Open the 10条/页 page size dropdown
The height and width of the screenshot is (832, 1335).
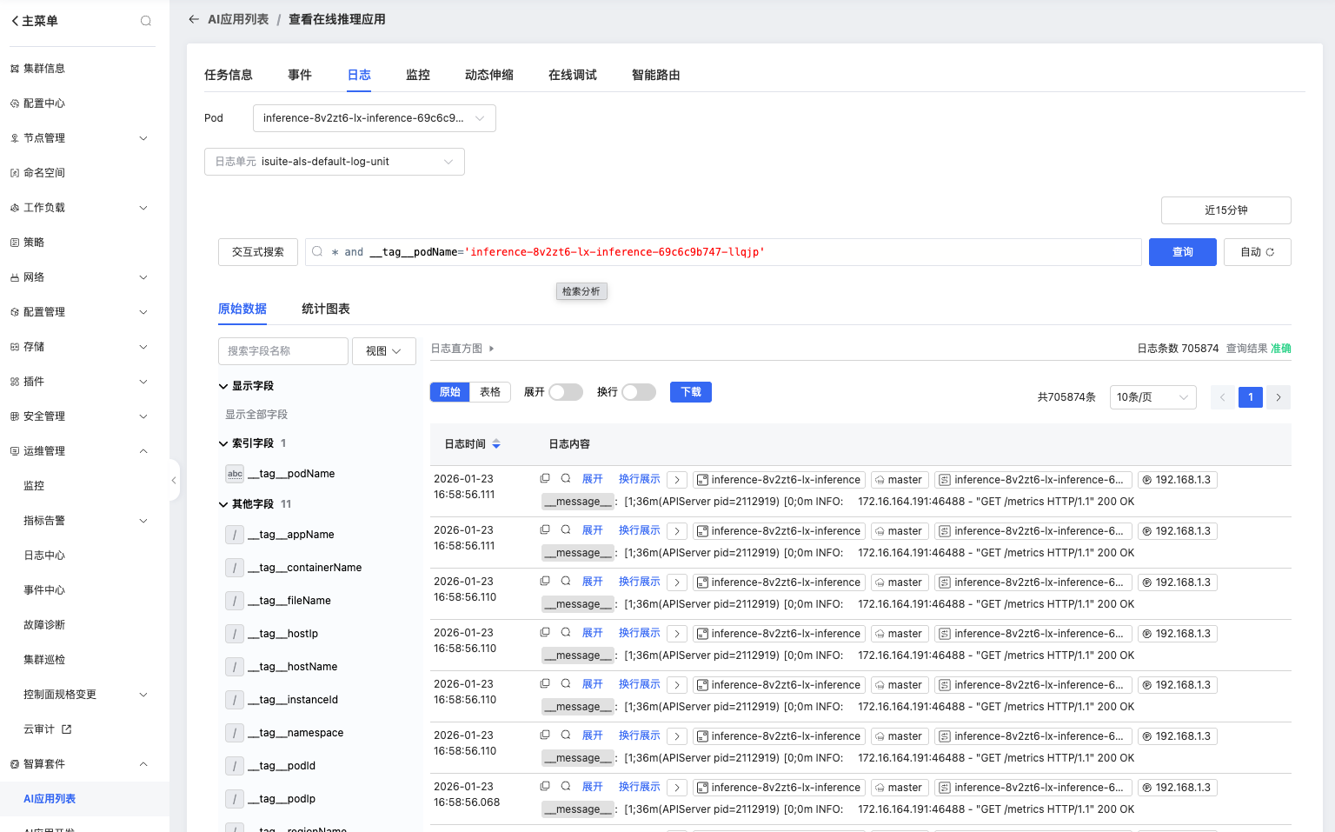[1152, 397]
